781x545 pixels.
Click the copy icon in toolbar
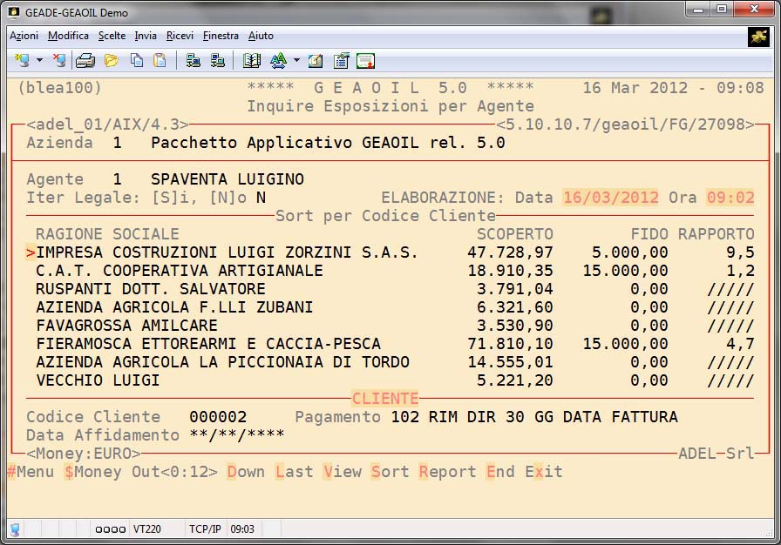click(136, 60)
